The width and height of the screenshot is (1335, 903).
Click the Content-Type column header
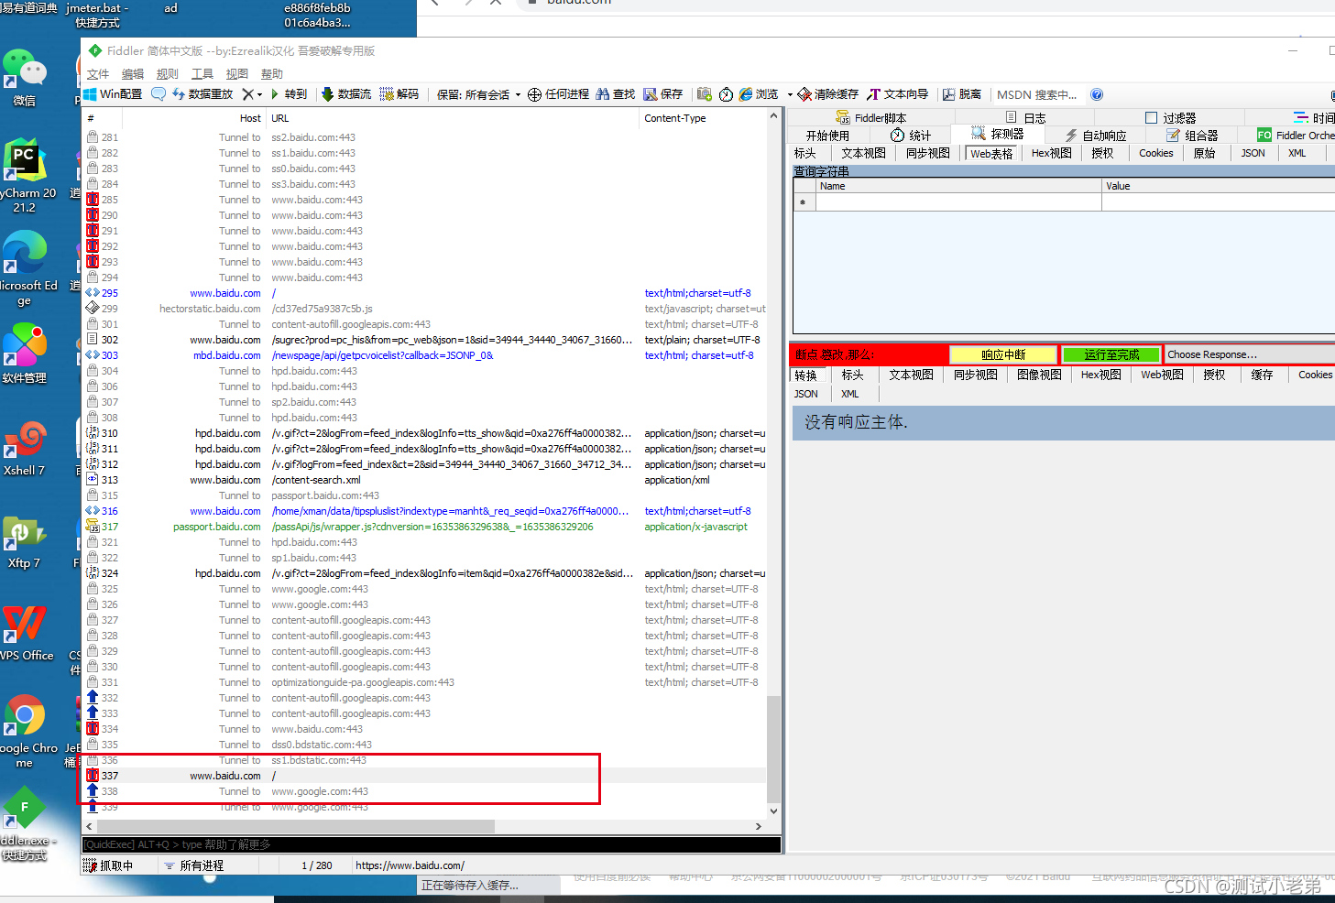click(703, 118)
